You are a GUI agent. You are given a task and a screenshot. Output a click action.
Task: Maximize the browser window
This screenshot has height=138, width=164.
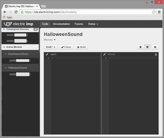(152, 2)
